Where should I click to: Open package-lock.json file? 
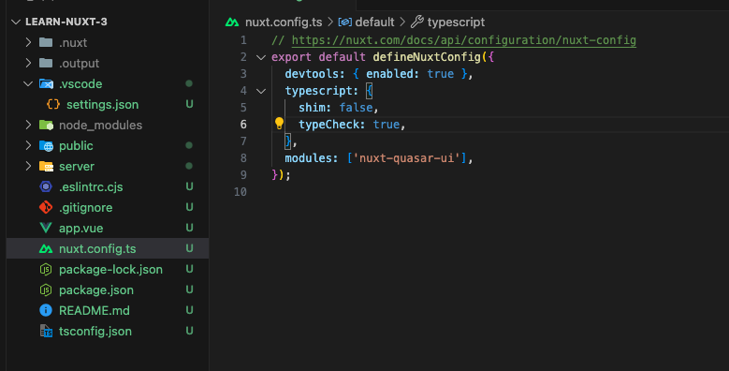[x=110, y=269]
